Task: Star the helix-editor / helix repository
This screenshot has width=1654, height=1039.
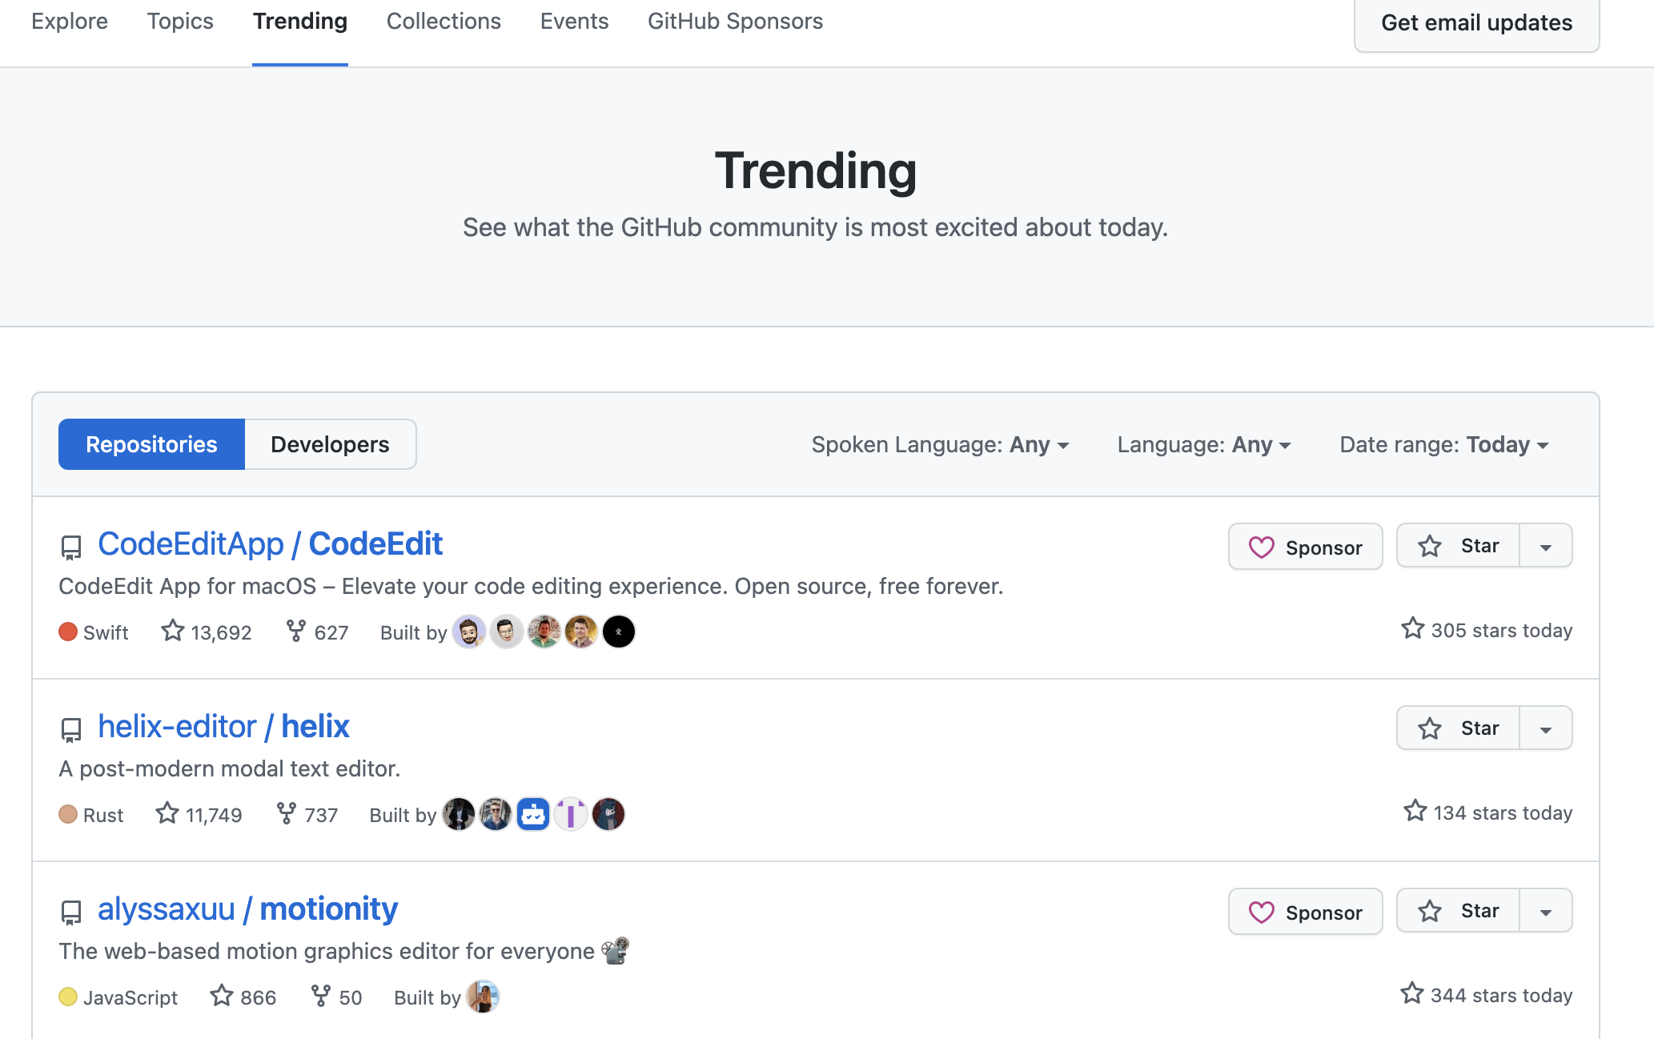Action: pos(1458,728)
